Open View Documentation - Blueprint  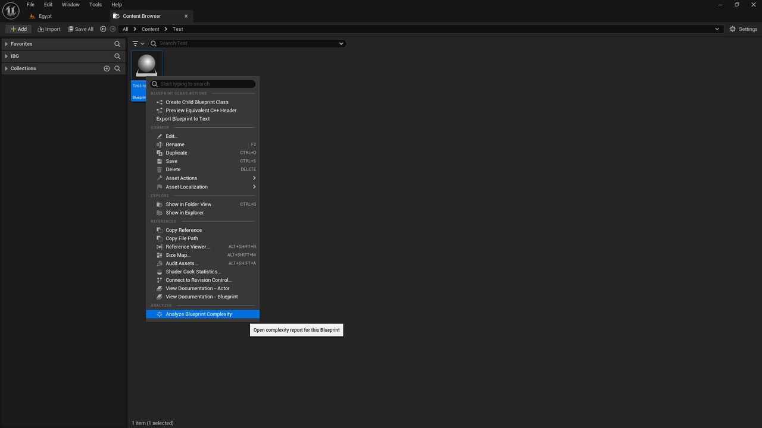[202, 297]
